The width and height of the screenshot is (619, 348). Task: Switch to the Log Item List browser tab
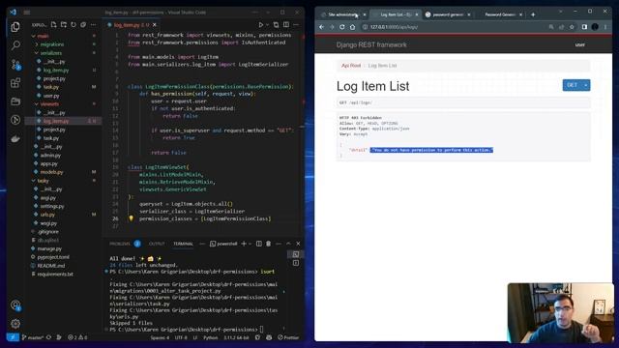tap(396, 14)
